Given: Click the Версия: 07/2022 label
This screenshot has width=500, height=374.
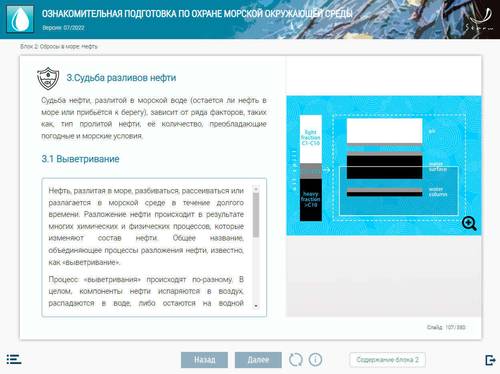Looking at the screenshot, I should click(63, 28).
